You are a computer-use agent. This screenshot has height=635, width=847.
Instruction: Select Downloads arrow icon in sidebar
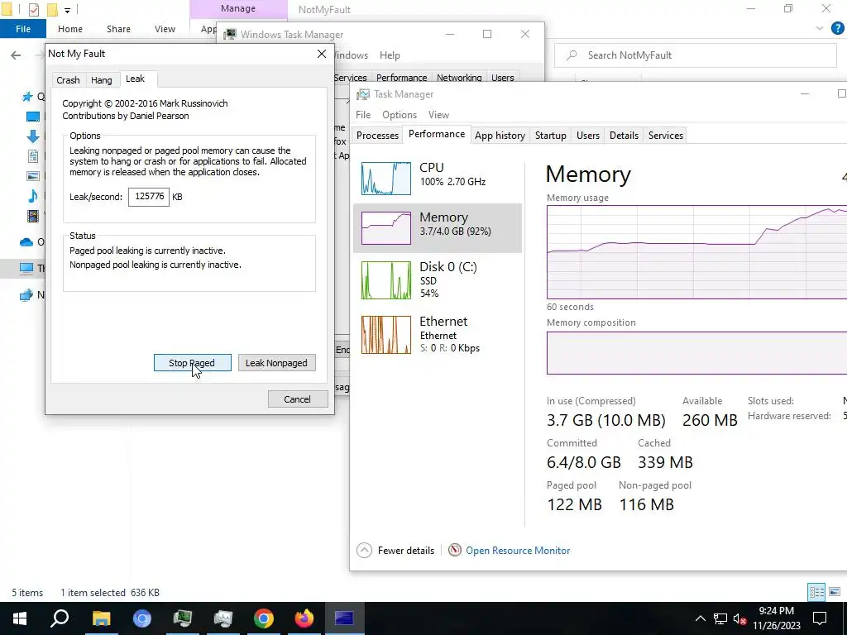(x=33, y=136)
